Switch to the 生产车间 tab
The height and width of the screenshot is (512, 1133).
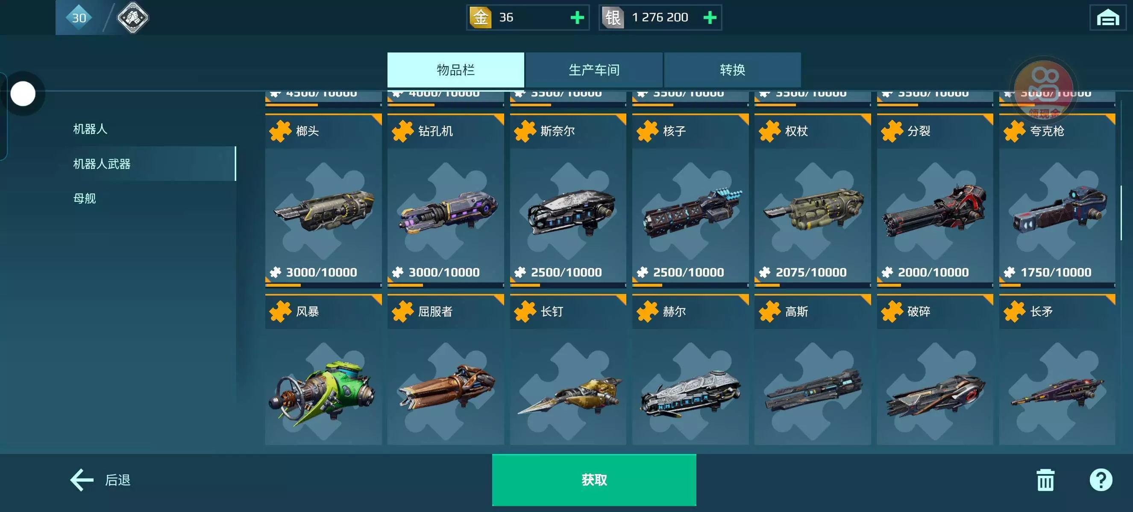[594, 70]
